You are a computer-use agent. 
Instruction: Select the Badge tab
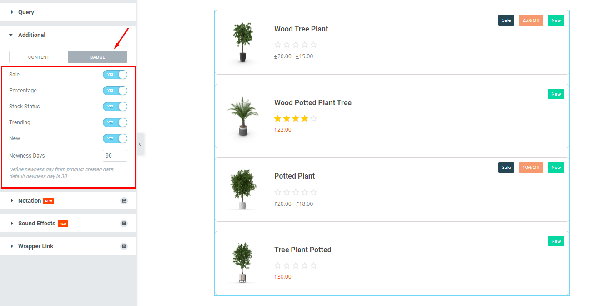tap(97, 57)
